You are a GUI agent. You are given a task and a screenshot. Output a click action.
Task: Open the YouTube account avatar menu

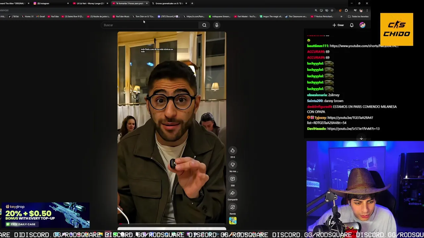(362, 25)
